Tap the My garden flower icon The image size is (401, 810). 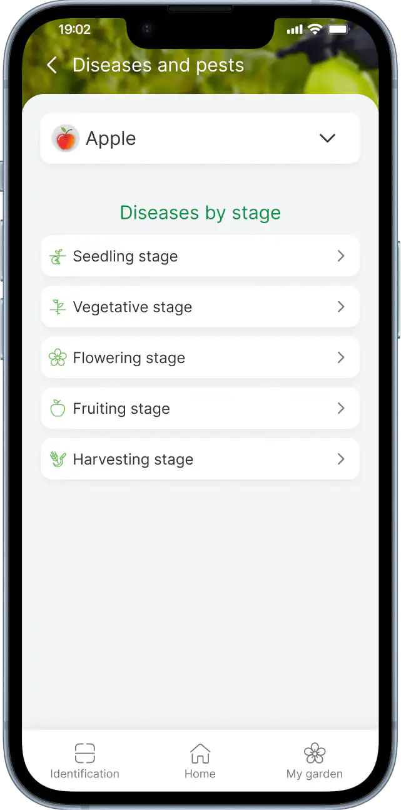pyautogui.click(x=315, y=752)
